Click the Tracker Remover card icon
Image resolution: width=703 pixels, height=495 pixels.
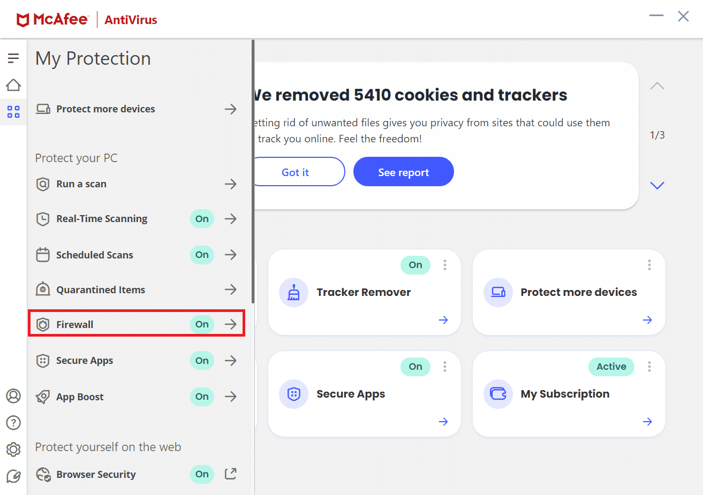pos(293,292)
